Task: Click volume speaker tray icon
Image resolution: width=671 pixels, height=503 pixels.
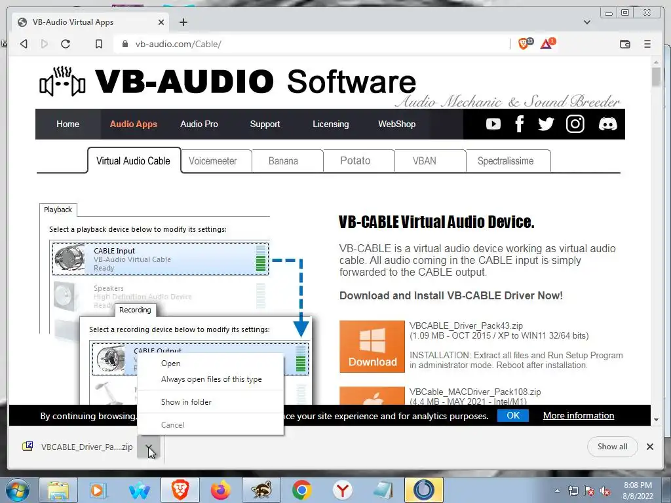Action: [605, 491]
